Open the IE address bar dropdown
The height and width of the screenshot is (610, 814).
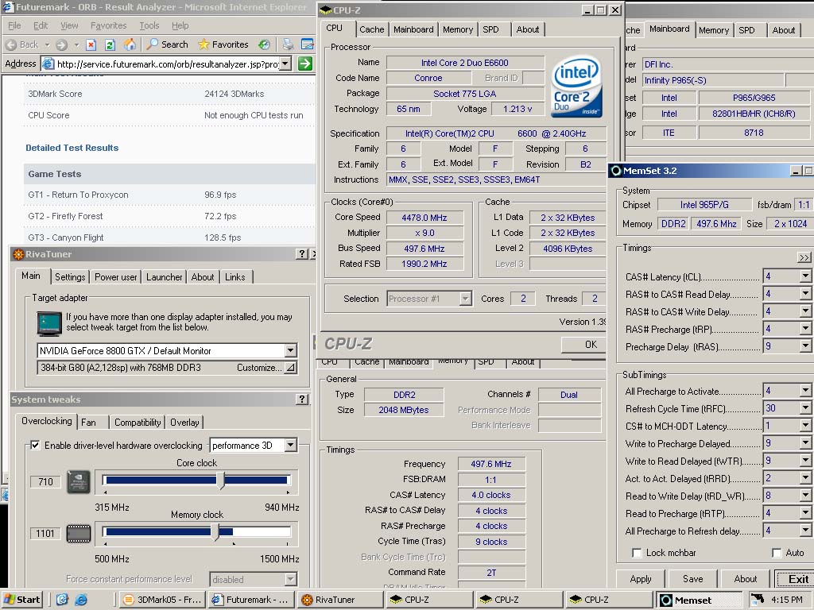[x=285, y=64]
